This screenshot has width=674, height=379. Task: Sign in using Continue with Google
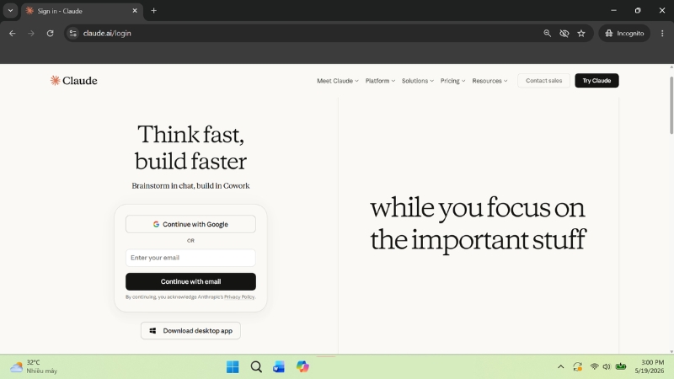click(190, 224)
